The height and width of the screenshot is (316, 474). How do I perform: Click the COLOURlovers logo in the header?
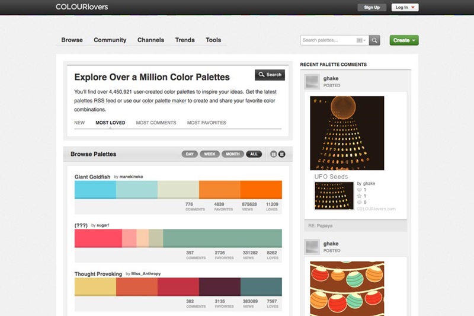[x=82, y=7]
